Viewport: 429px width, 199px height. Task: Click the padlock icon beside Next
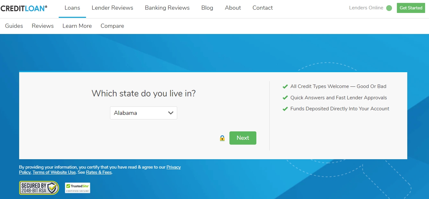coord(222,138)
